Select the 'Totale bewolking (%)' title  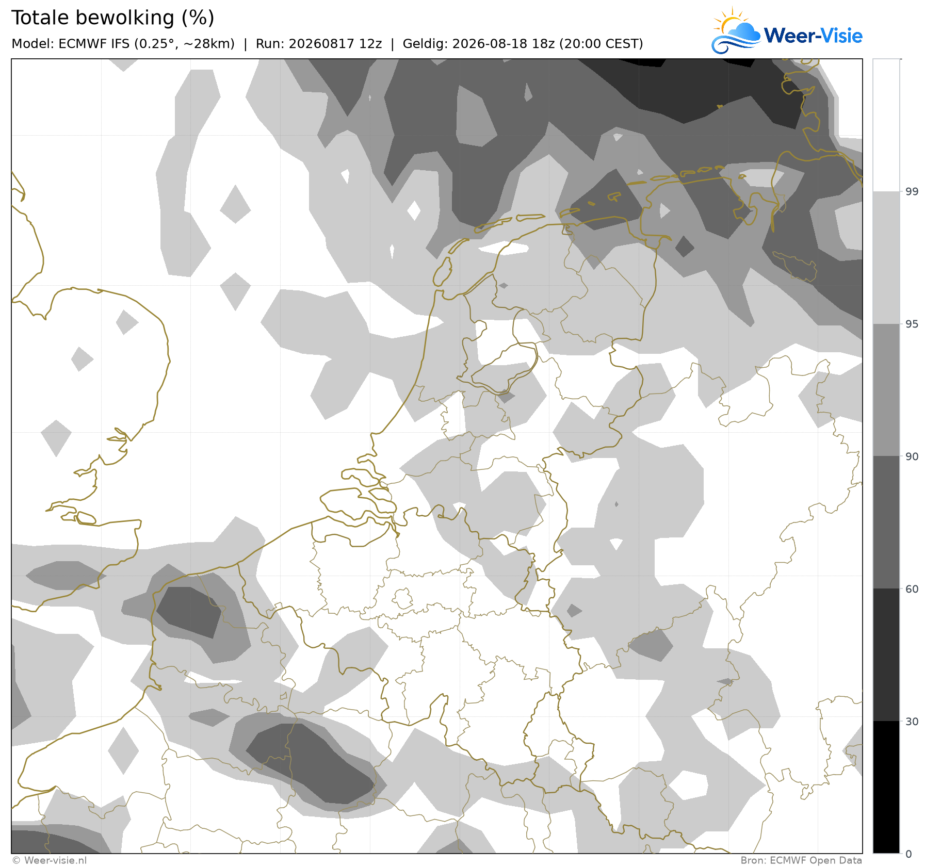click(x=112, y=18)
